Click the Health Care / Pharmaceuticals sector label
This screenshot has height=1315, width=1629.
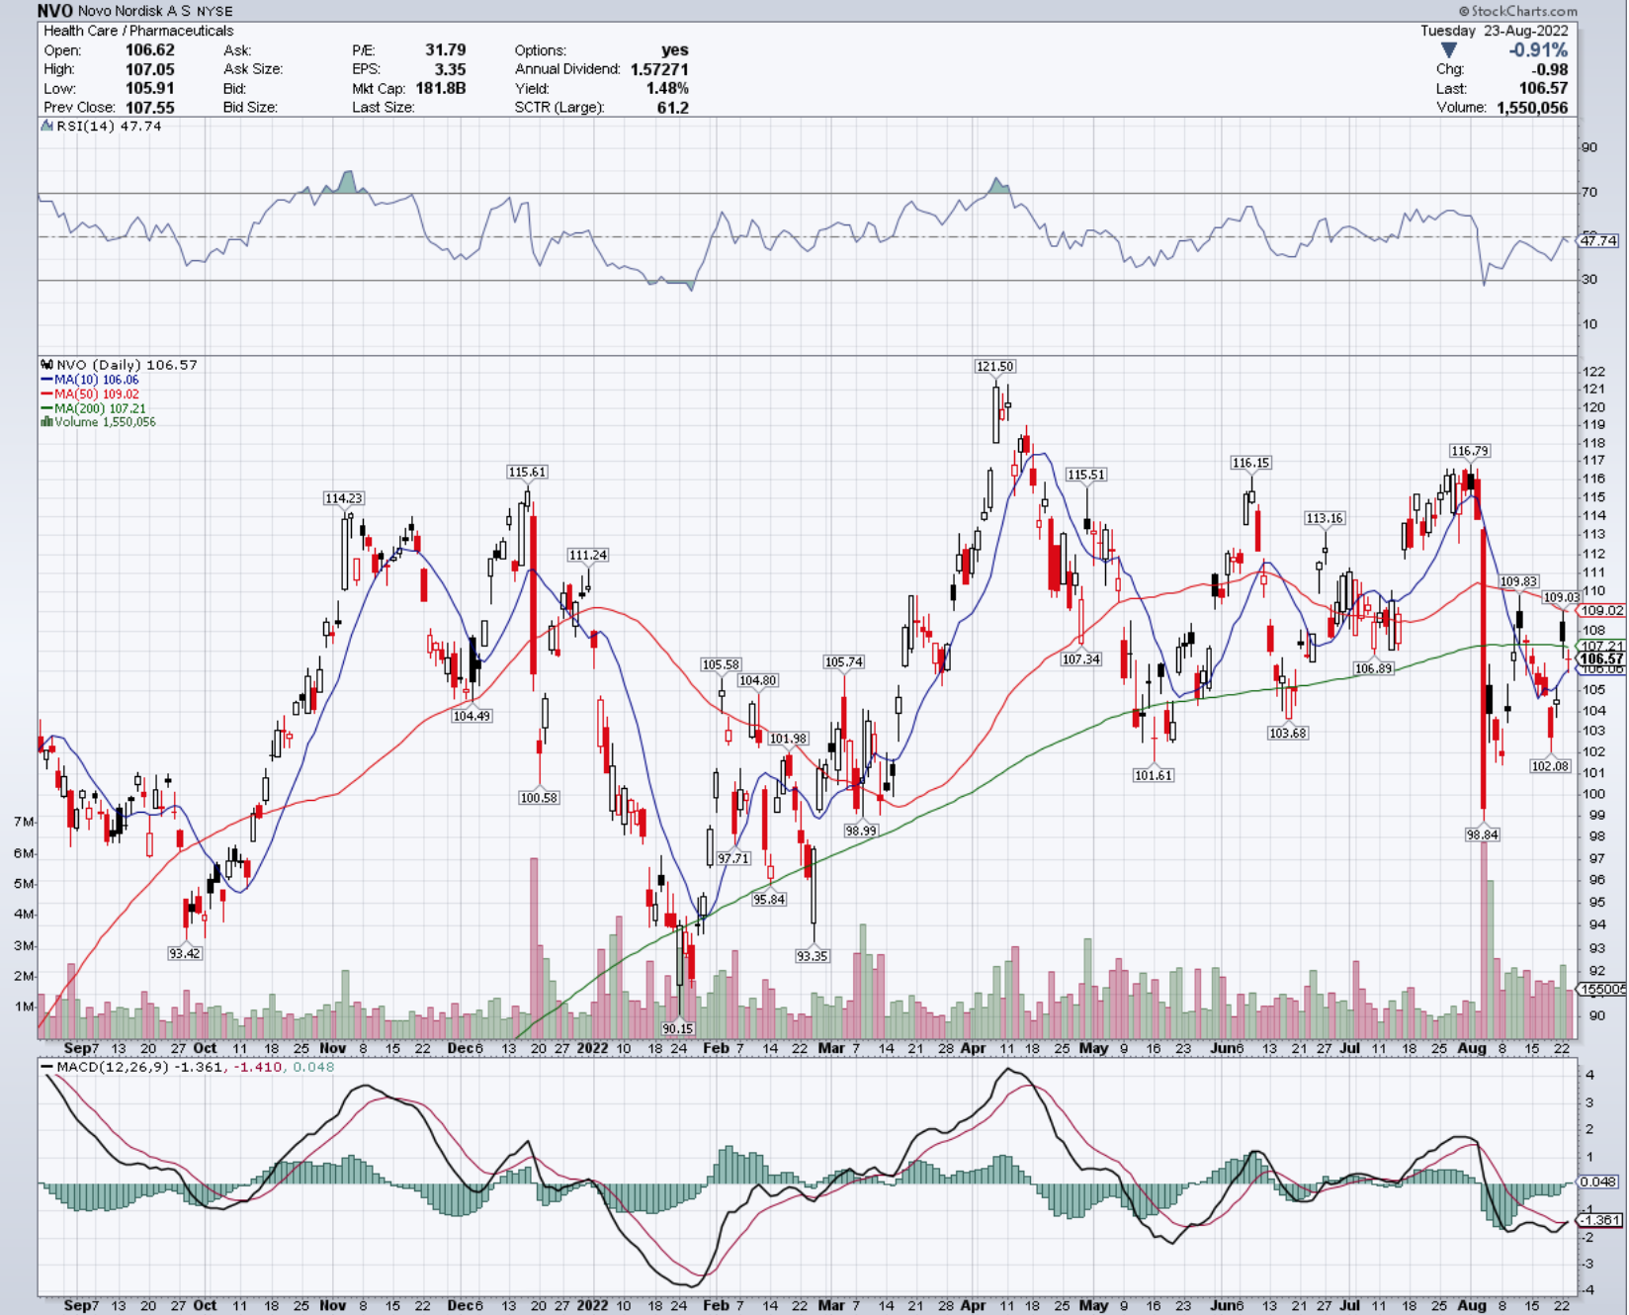pyautogui.click(x=138, y=31)
